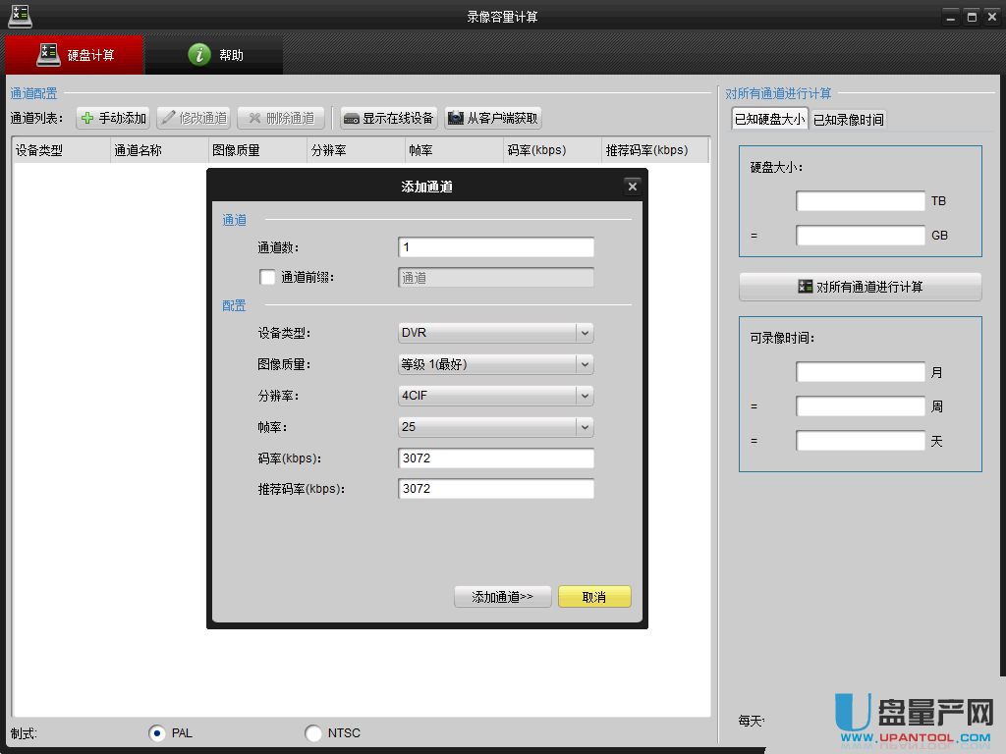This screenshot has width=1006, height=754.
Task: Expand the 图像质量 dropdown
Action: point(585,364)
